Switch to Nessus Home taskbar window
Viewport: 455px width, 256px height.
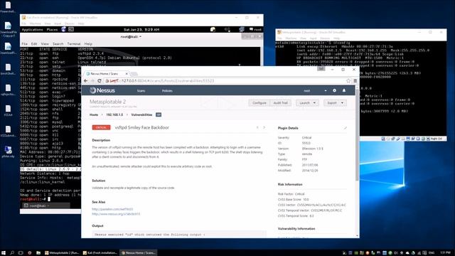tap(139, 253)
